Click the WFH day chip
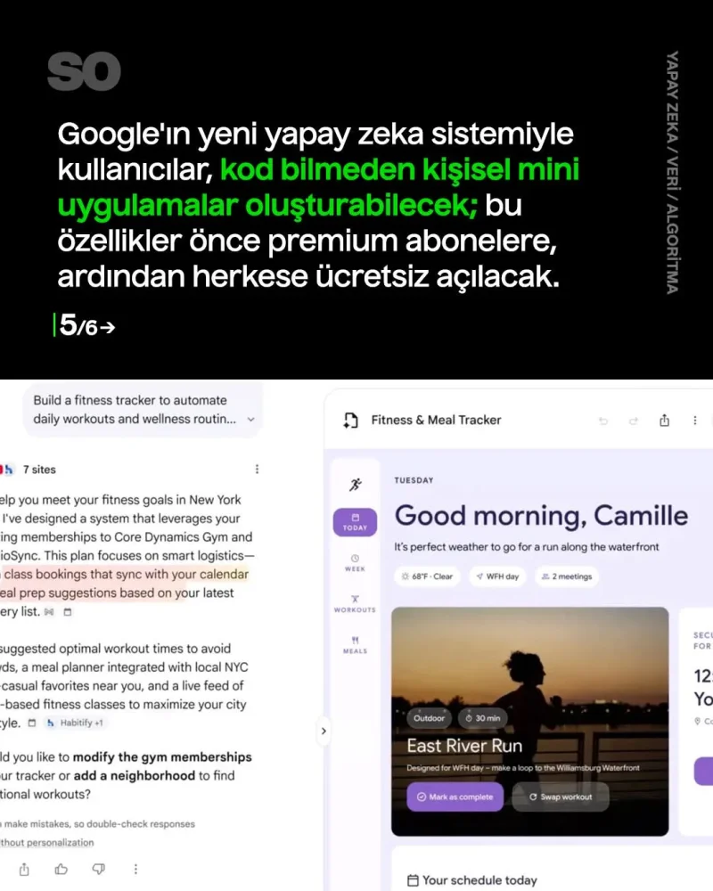Screen dimensions: 713x891 (x=497, y=576)
